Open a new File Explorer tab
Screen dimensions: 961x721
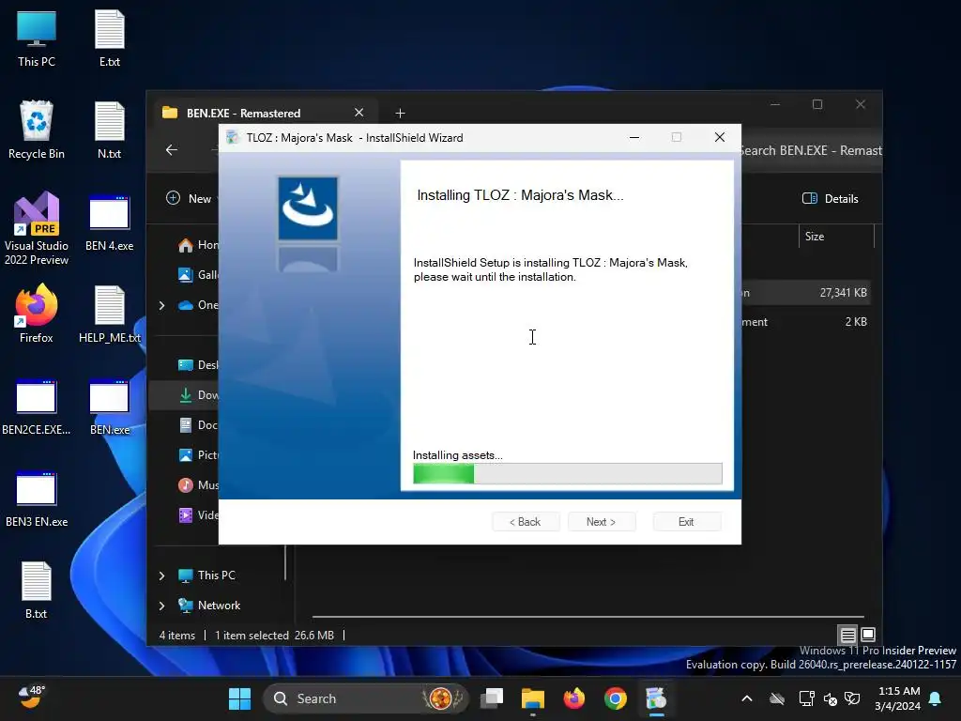click(400, 113)
